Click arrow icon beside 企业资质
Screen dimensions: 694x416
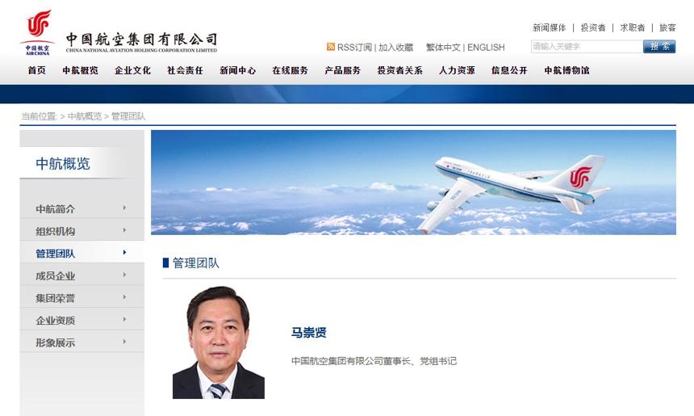click(124, 319)
